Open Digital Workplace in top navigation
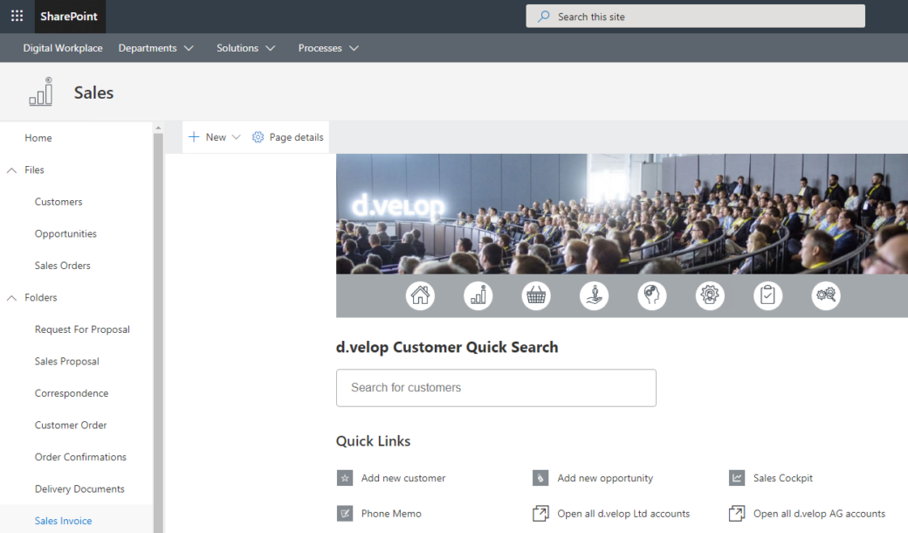Viewport: 908px width, 533px height. (63, 48)
